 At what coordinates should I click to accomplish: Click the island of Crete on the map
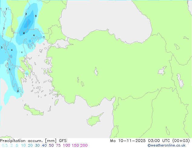[33, 110]
